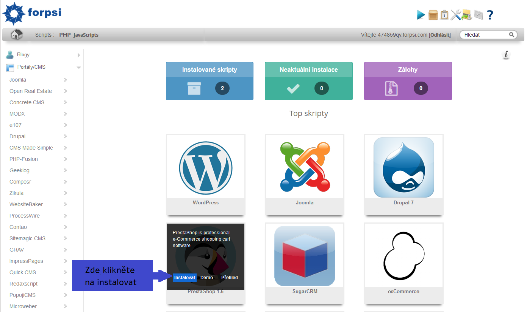The image size is (527, 312).
Task: Open the Neaktuální instalace panel header
Action: 309,70
